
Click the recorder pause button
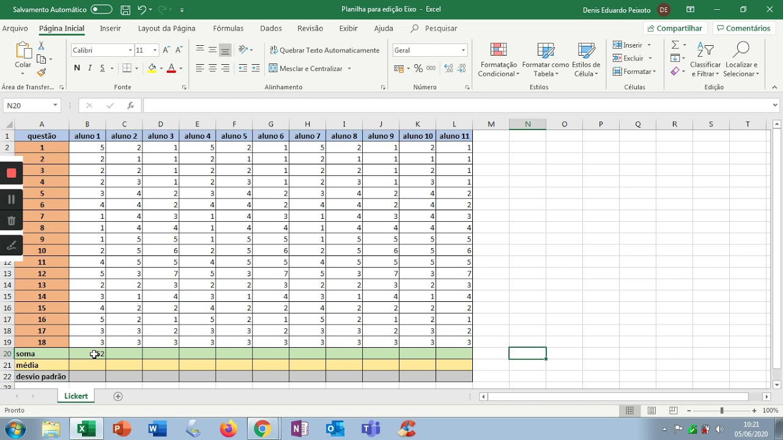click(11, 199)
